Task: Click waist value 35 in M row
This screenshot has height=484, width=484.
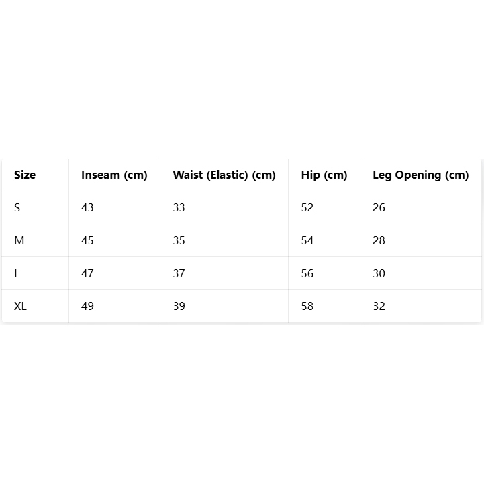Action: click(179, 240)
